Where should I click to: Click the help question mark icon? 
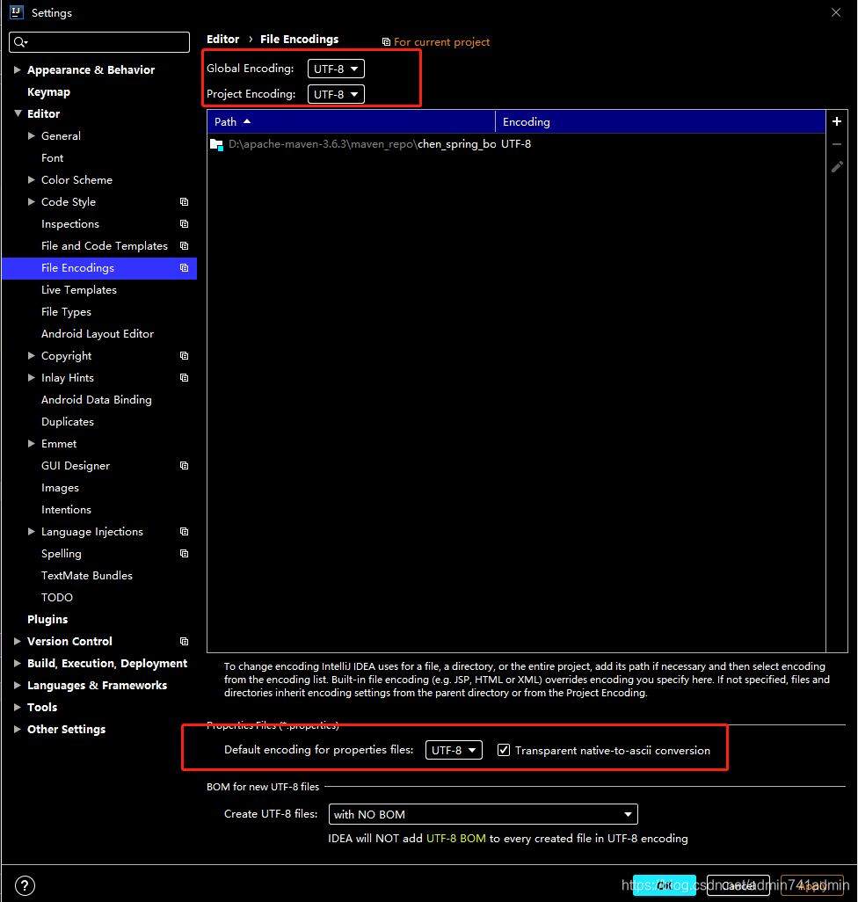25,885
